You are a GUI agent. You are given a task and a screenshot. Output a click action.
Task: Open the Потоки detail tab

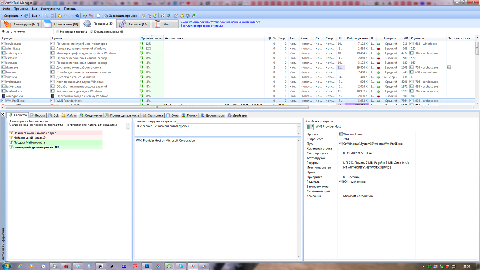point(189,115)
